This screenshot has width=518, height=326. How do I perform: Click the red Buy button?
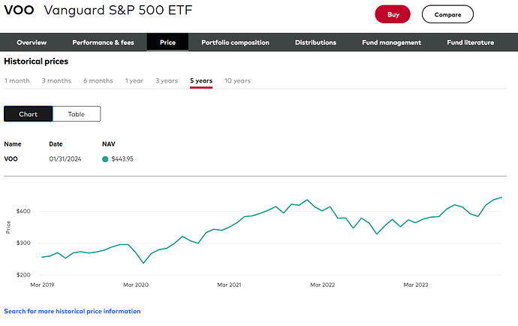click(393, 14)
